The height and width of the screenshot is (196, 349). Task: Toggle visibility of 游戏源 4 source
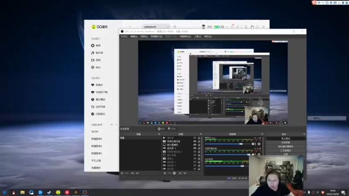tap(195, 148)
